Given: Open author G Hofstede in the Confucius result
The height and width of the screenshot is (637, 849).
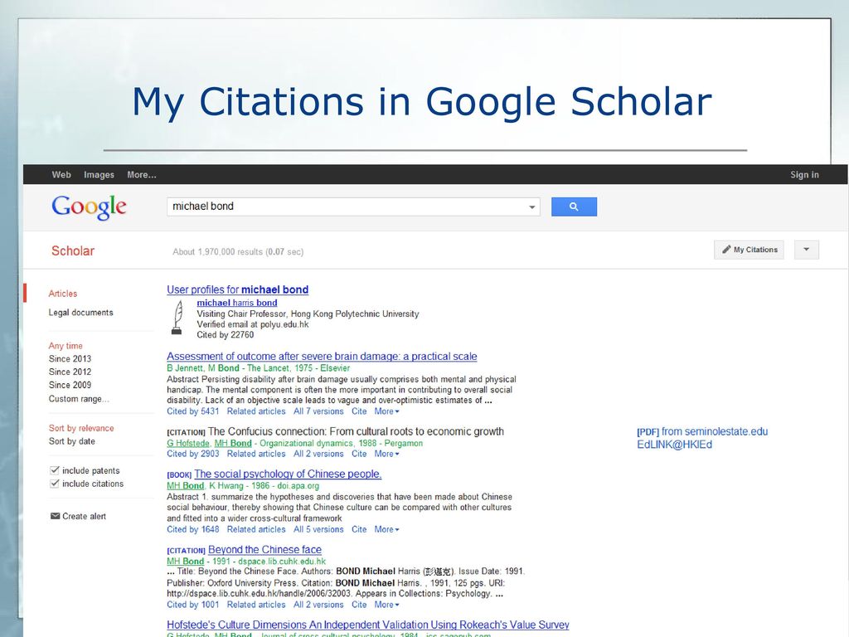Looking at the screenshot, I should click(188, 443).
